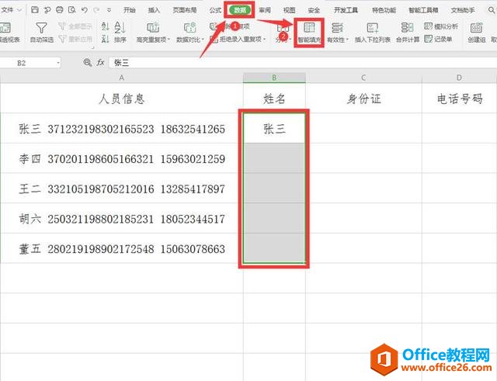The width and height of the screenshot is (497, 381).
Task: Expand the Name Box dropdown arrow
Action: pos(58,63)
